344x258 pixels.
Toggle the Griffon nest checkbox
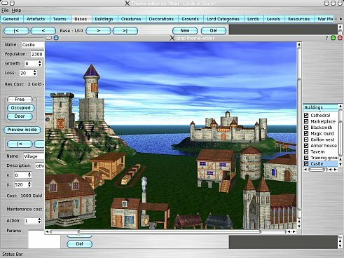(x=306, y=140)
